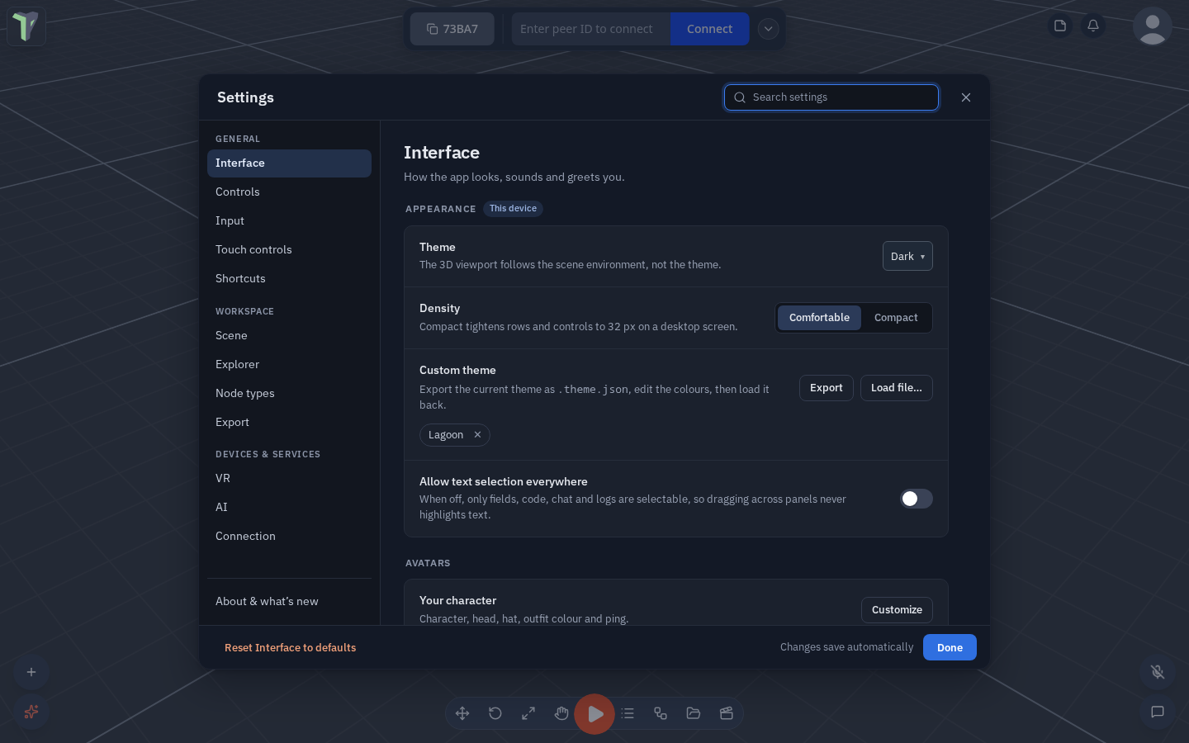This screenshot has width=1189, height=743.
Task: Open the Shortcuts settings section
Action: pyautogui.click(x=289, y=279)
